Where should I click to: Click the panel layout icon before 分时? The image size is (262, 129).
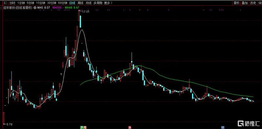[x=6, y=3]
